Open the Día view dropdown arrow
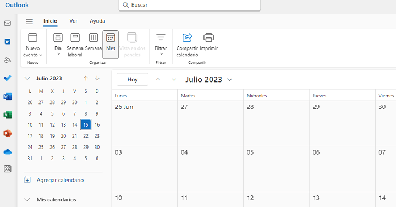The height and width of the screenshot is (207, 396). coord(59,54)
